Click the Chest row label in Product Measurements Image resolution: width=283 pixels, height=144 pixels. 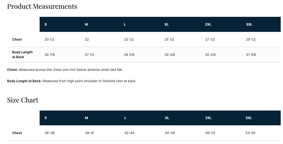17,39
